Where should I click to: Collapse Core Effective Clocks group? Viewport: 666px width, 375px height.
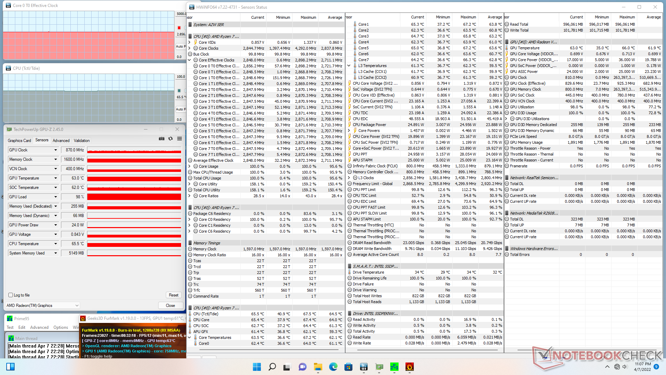[189, 60]
